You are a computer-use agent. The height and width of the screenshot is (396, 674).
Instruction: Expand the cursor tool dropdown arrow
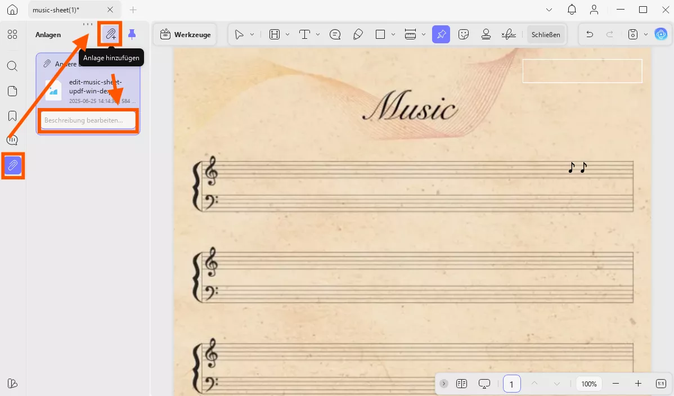[x=252, y=34]
